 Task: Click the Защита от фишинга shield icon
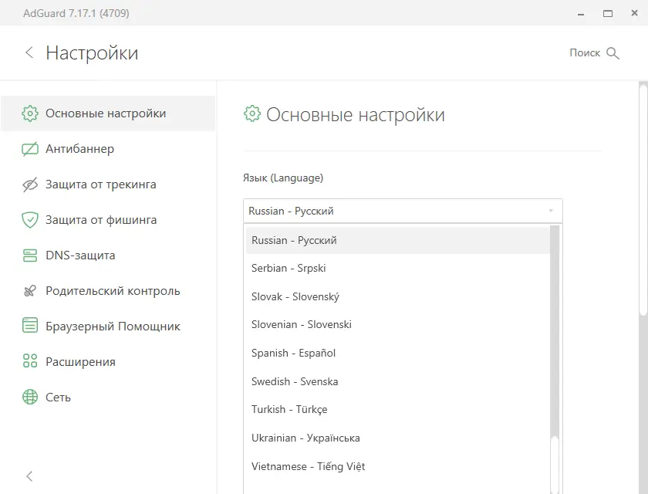pyautogui.click(x=29, y=219)
